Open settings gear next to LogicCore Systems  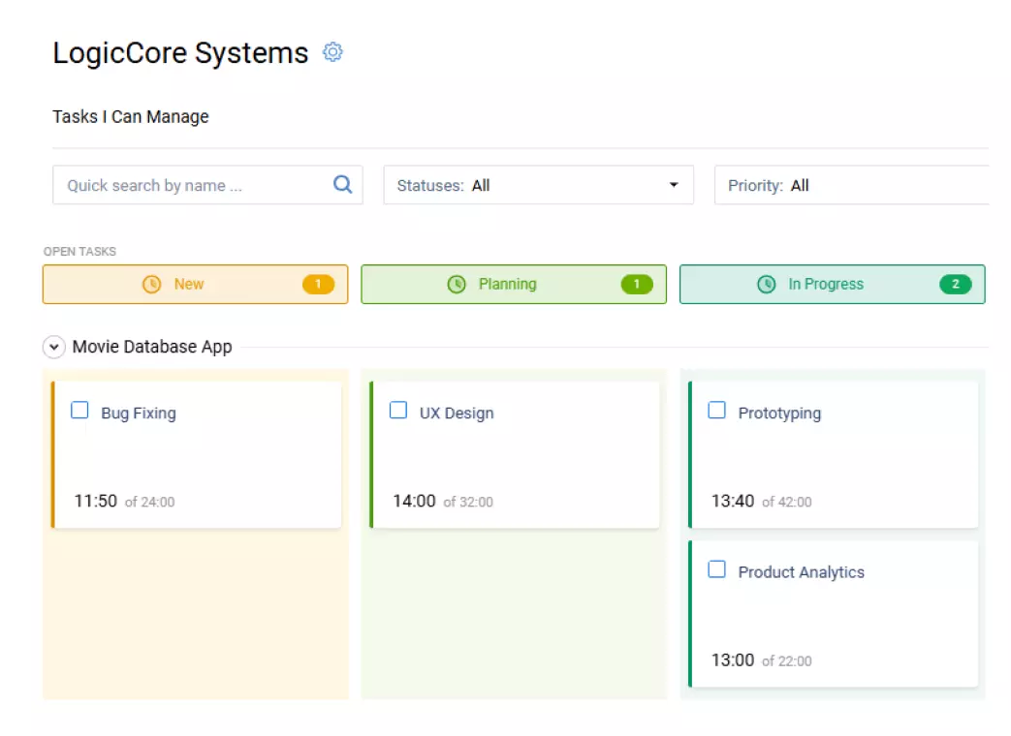click(x=332, y=52)
